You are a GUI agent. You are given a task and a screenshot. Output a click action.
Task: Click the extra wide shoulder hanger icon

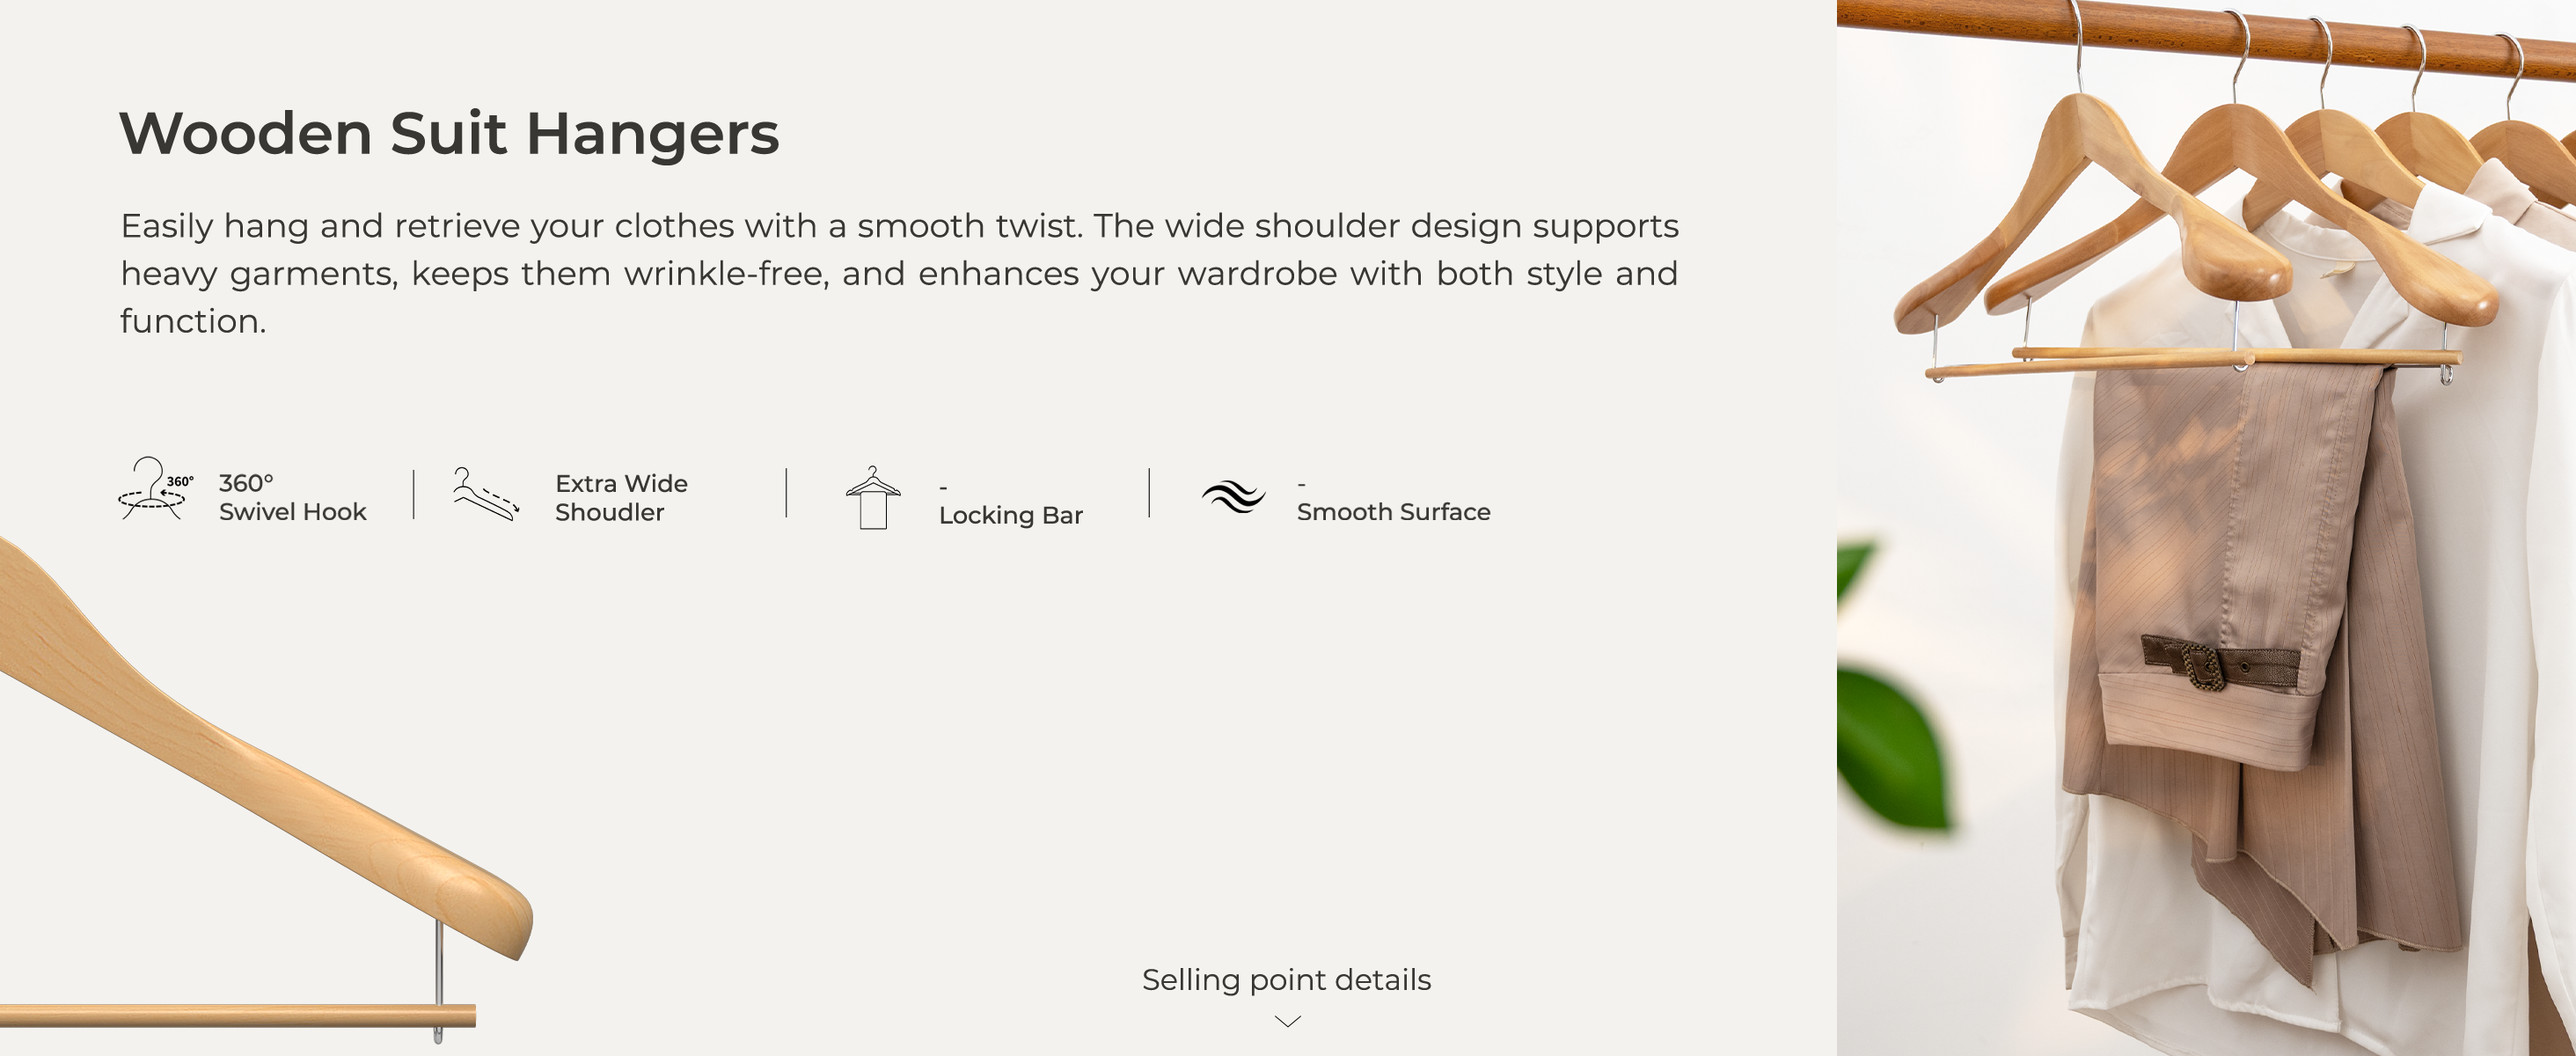tap(486, 494)
